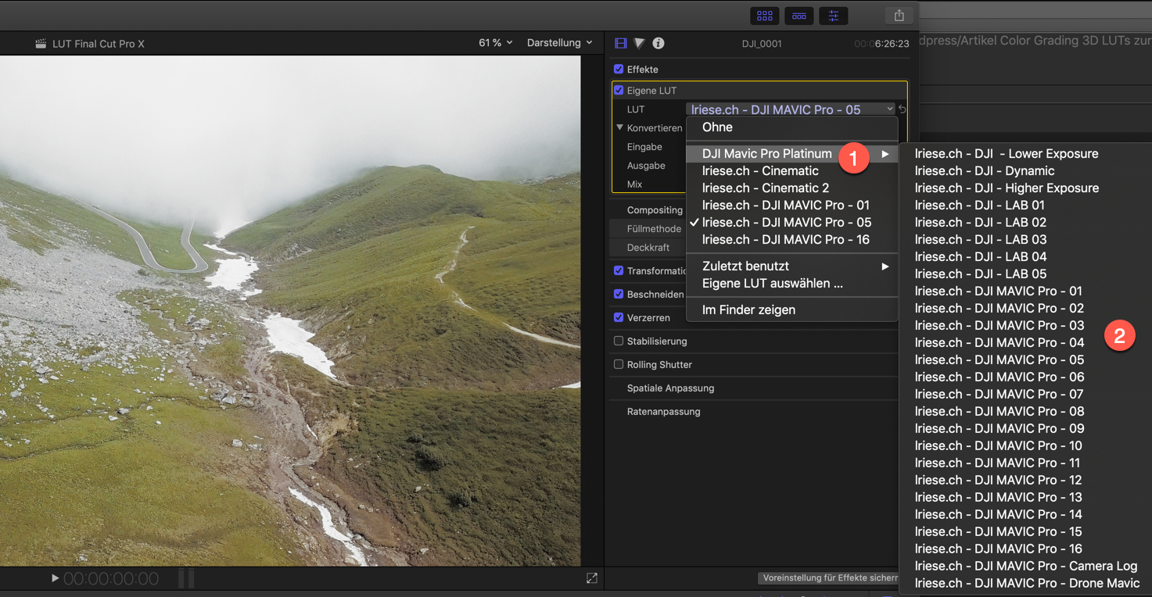Select DJI - LAB 02 LUT
The height and width of the screenshot is (597, 1152).
coord(1025,223)
